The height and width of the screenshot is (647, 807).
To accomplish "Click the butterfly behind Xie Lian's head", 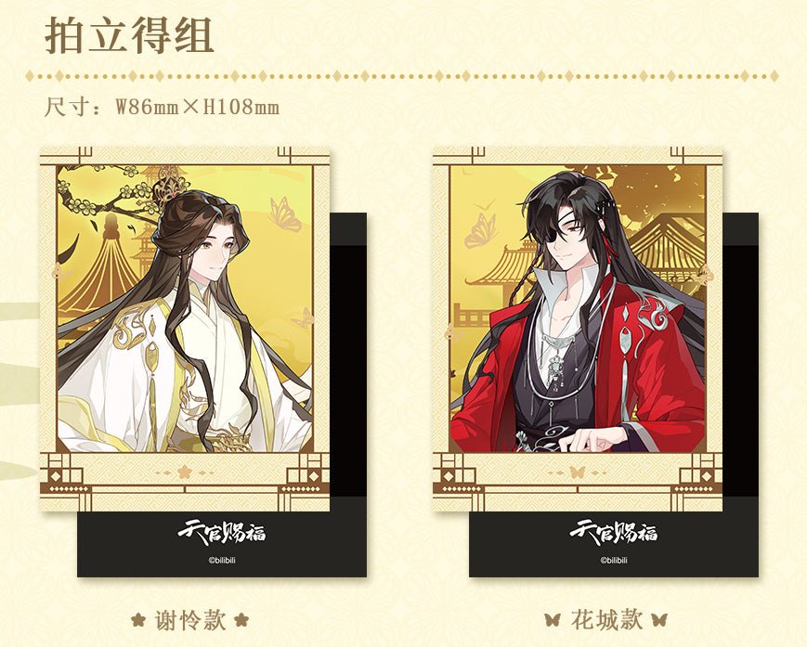I will pos(284,214).
